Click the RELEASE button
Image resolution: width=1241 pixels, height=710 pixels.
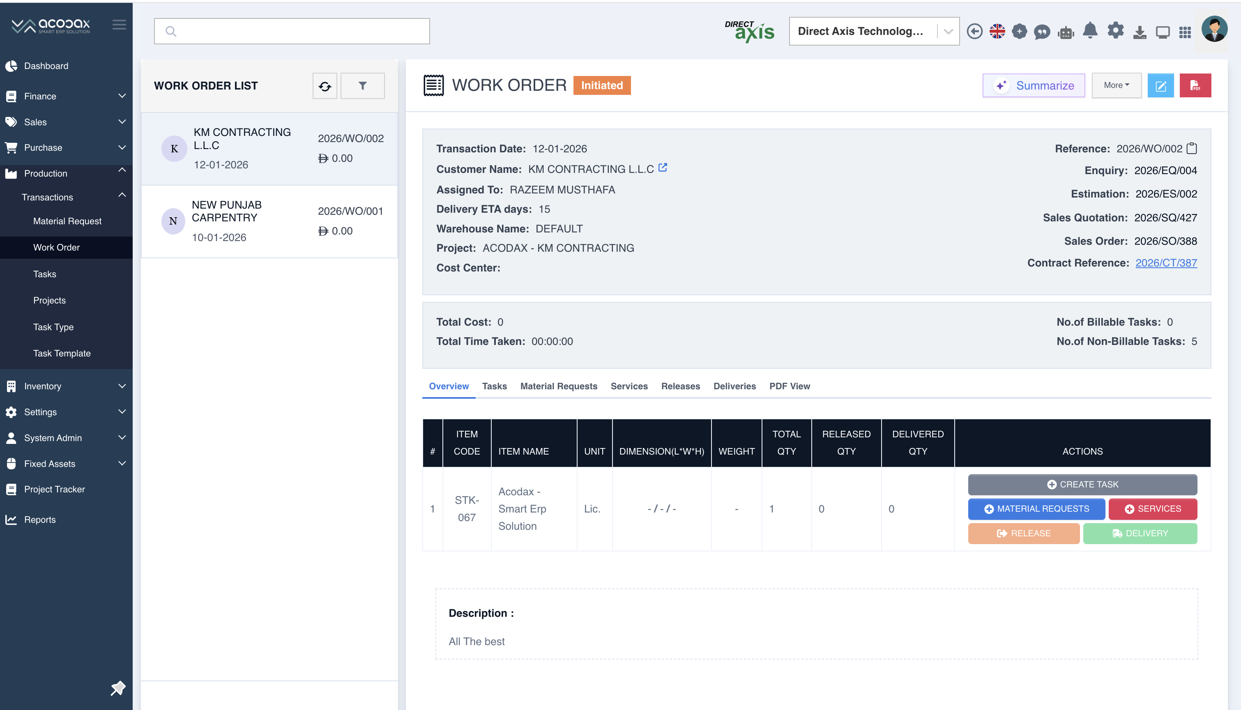[x=1023, y=533]
